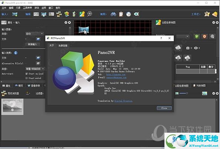The height and width of the screenshot is (149, 220).
Task: Open the 帮助 menu
Action: point(58,8)
